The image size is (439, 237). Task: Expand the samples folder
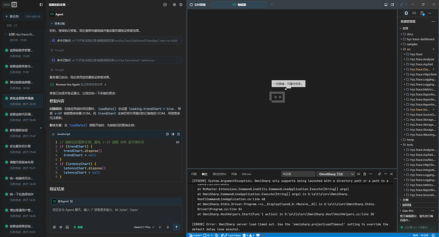418,44
